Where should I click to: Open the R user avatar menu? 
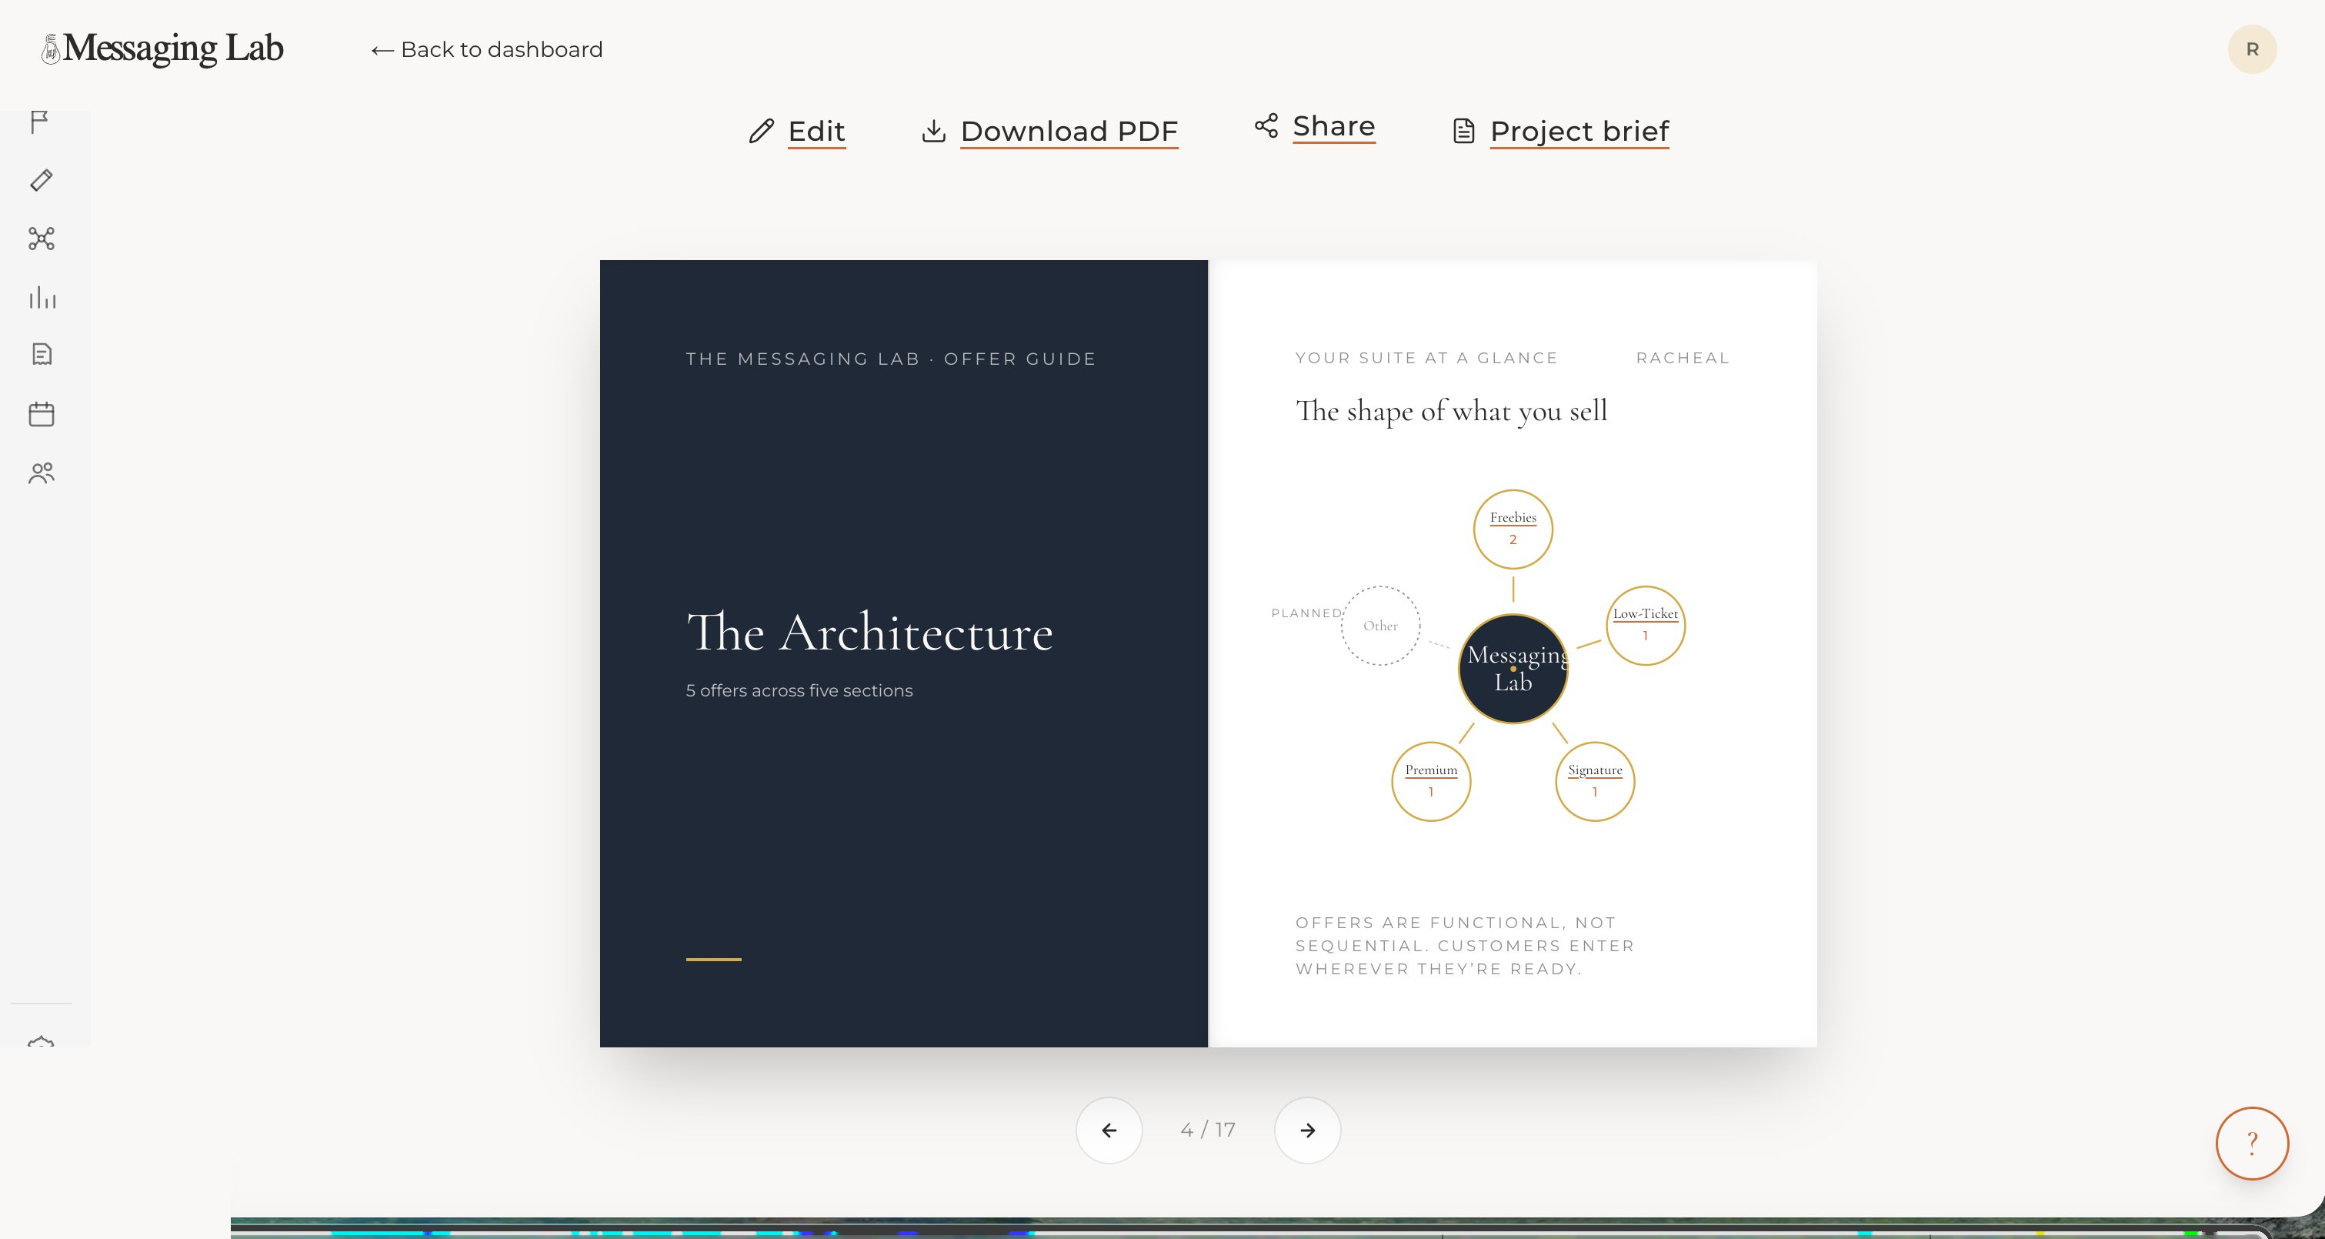tap(2252, 48)
